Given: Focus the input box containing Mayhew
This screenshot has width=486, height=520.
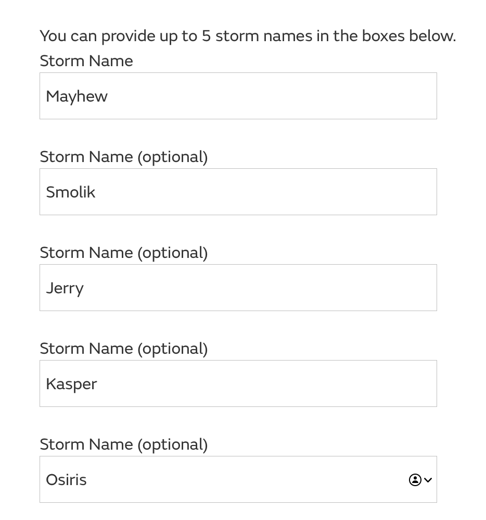Looking at the screenshot, I should (238, 96).
